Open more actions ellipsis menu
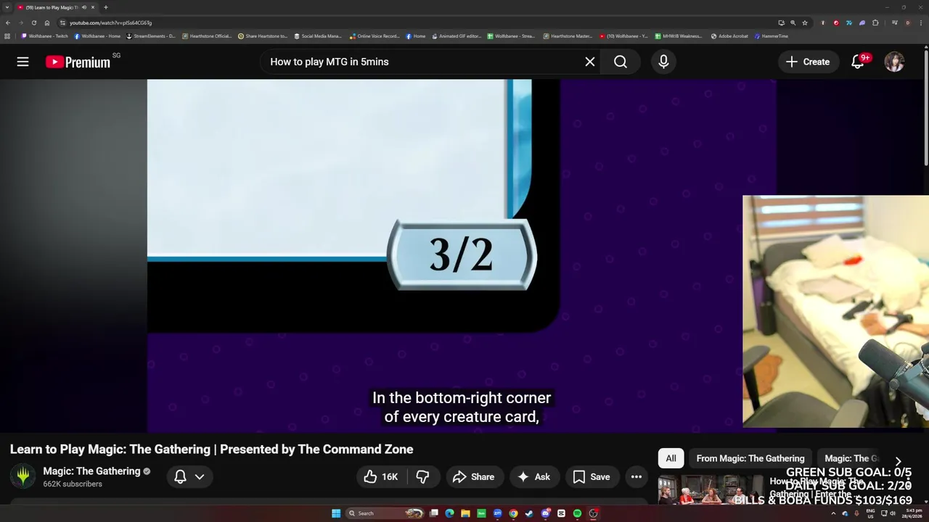This screenshot has height=522, width=929. [x=637, y=476]
